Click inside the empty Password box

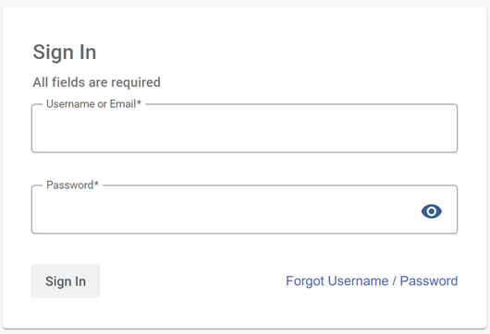tap(225, 210)
